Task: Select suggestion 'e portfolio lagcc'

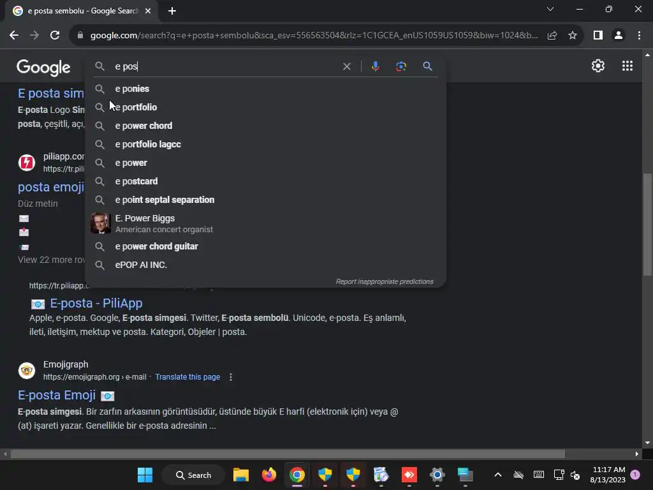Action: tap(265, 144)
